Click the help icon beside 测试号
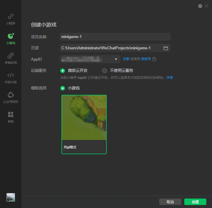 click(154, 59)
